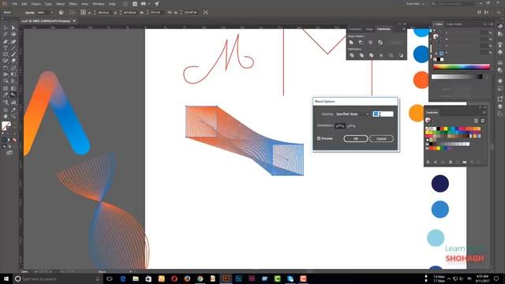Open the Type menu
The height and width of the screenshot is (284, 505).
(x=48, y=4)
